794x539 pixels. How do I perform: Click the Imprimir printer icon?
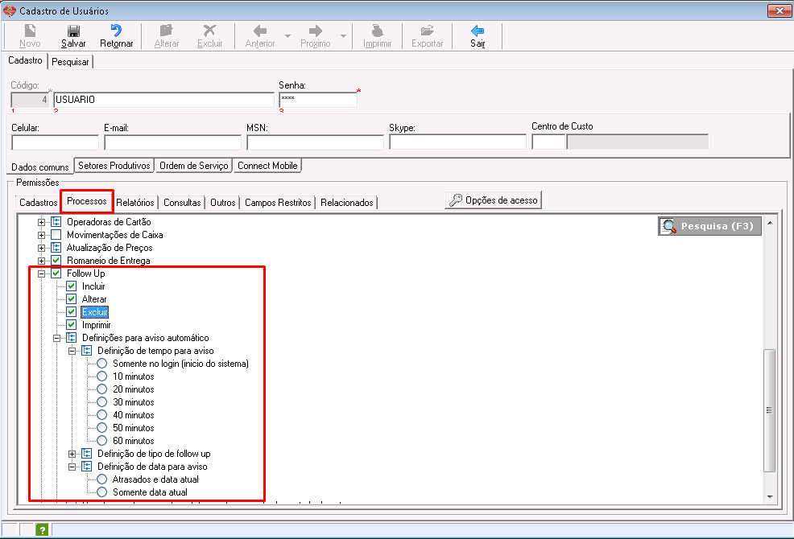pos(377,31)
